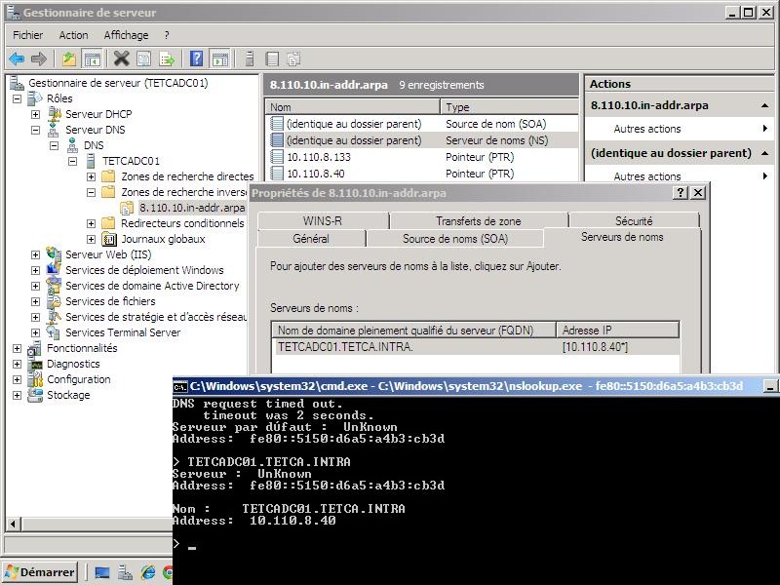Show the desktop from the taskbar
The height and width of the screenshot is (585, 780).
[102, 572]
